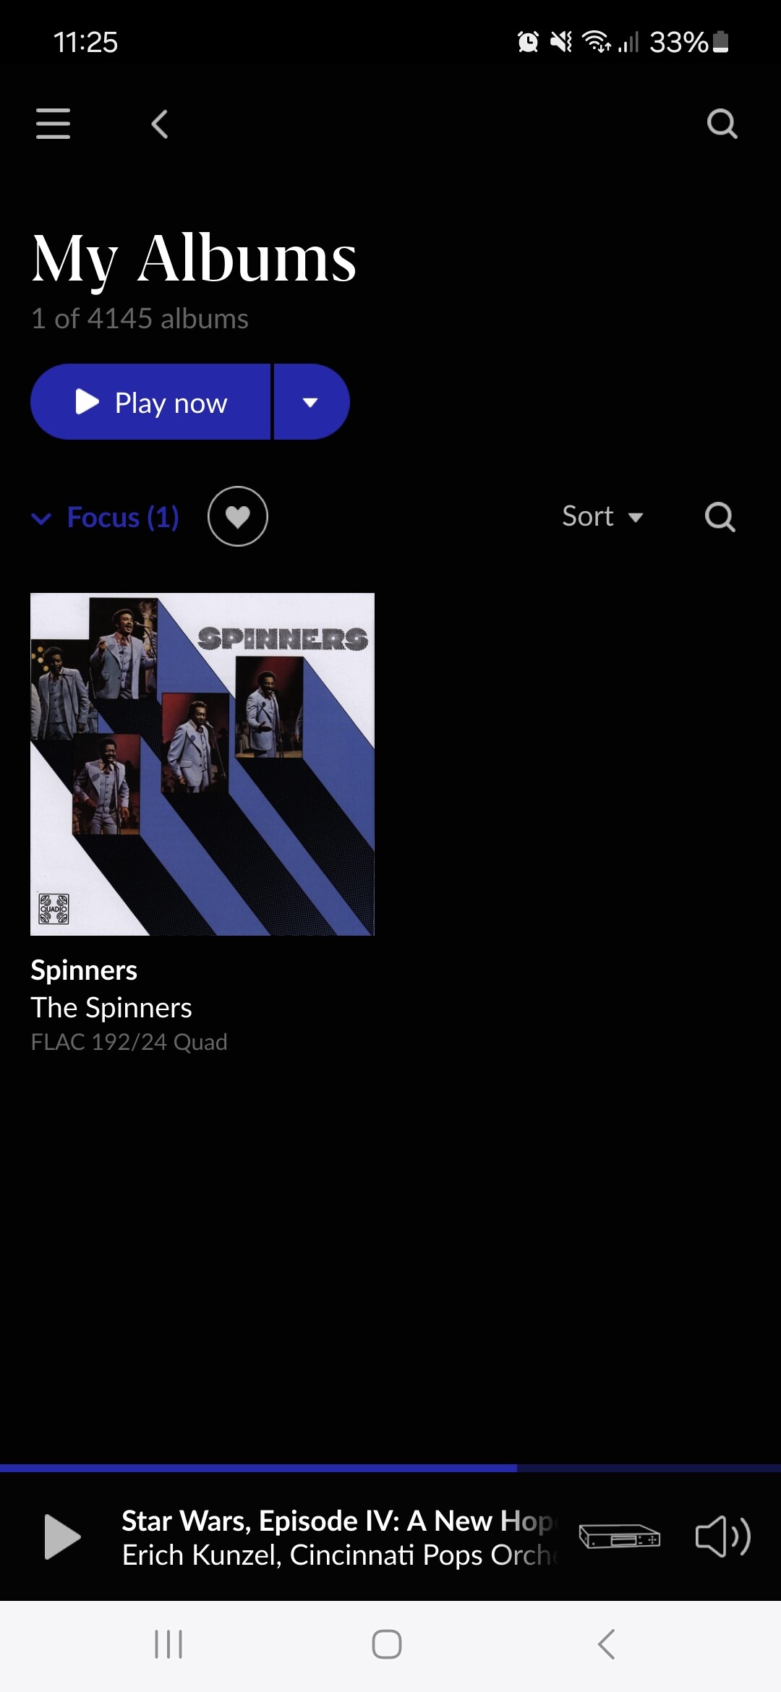Open the Spinners album cover
This screenshot has width=781, height=1692.
pos(202,764)
